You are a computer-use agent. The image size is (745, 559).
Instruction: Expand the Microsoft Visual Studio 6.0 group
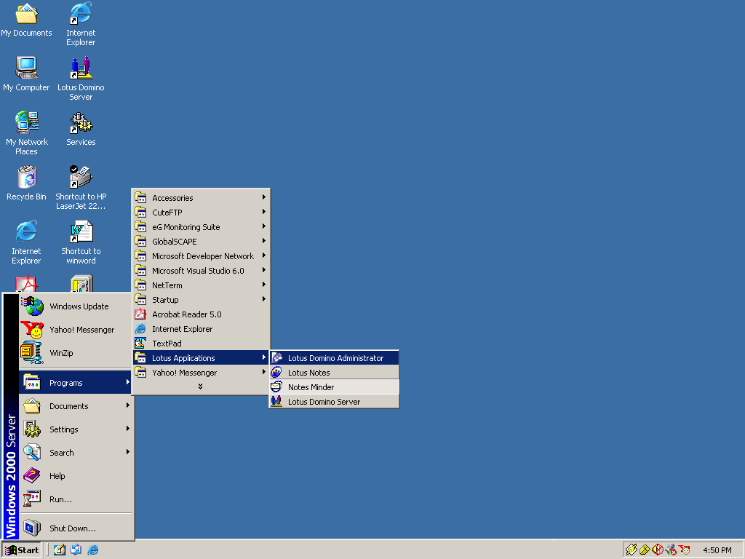[201, 271]
